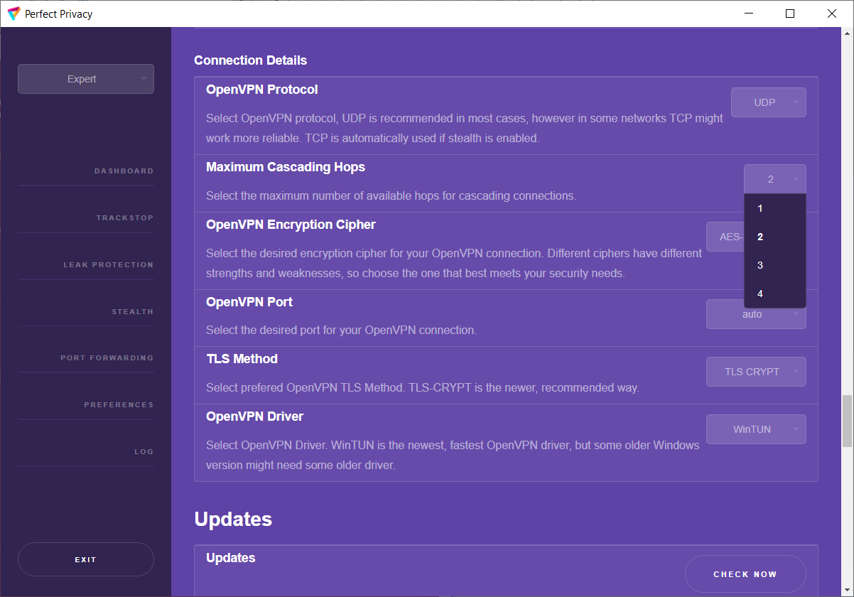Select 2 hops from the list

click(x=775, y=237)
